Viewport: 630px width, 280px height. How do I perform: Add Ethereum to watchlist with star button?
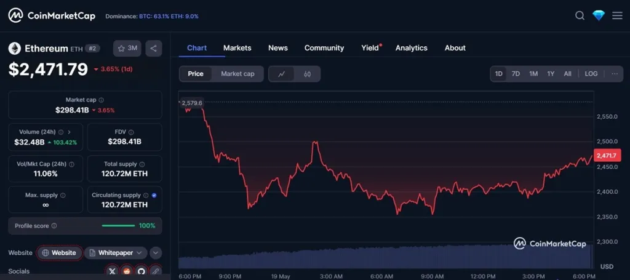[x=127, y=48]
